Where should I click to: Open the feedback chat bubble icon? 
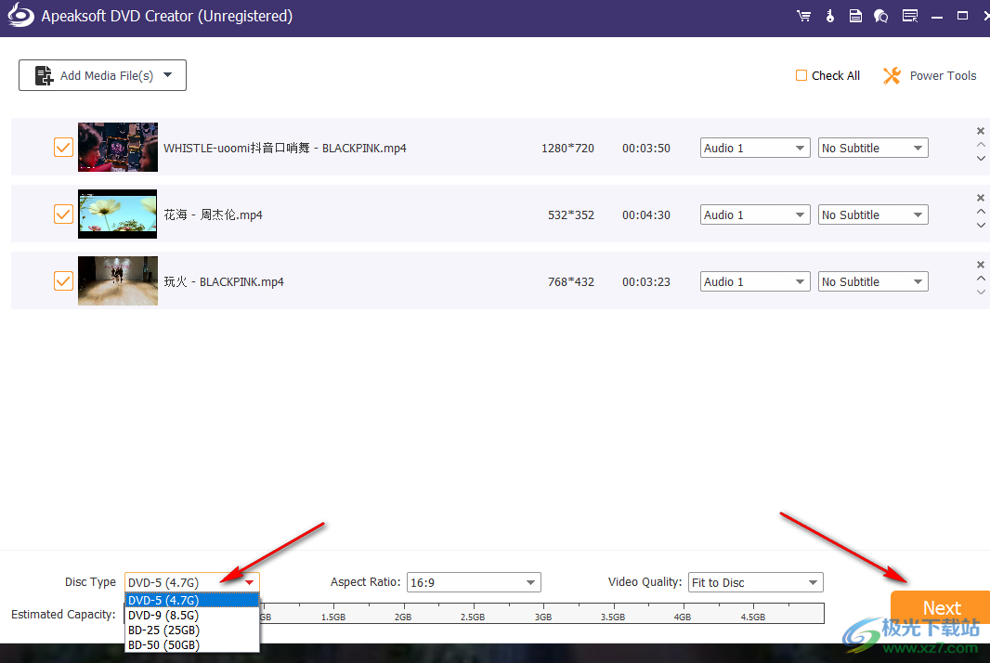[881, 16]
